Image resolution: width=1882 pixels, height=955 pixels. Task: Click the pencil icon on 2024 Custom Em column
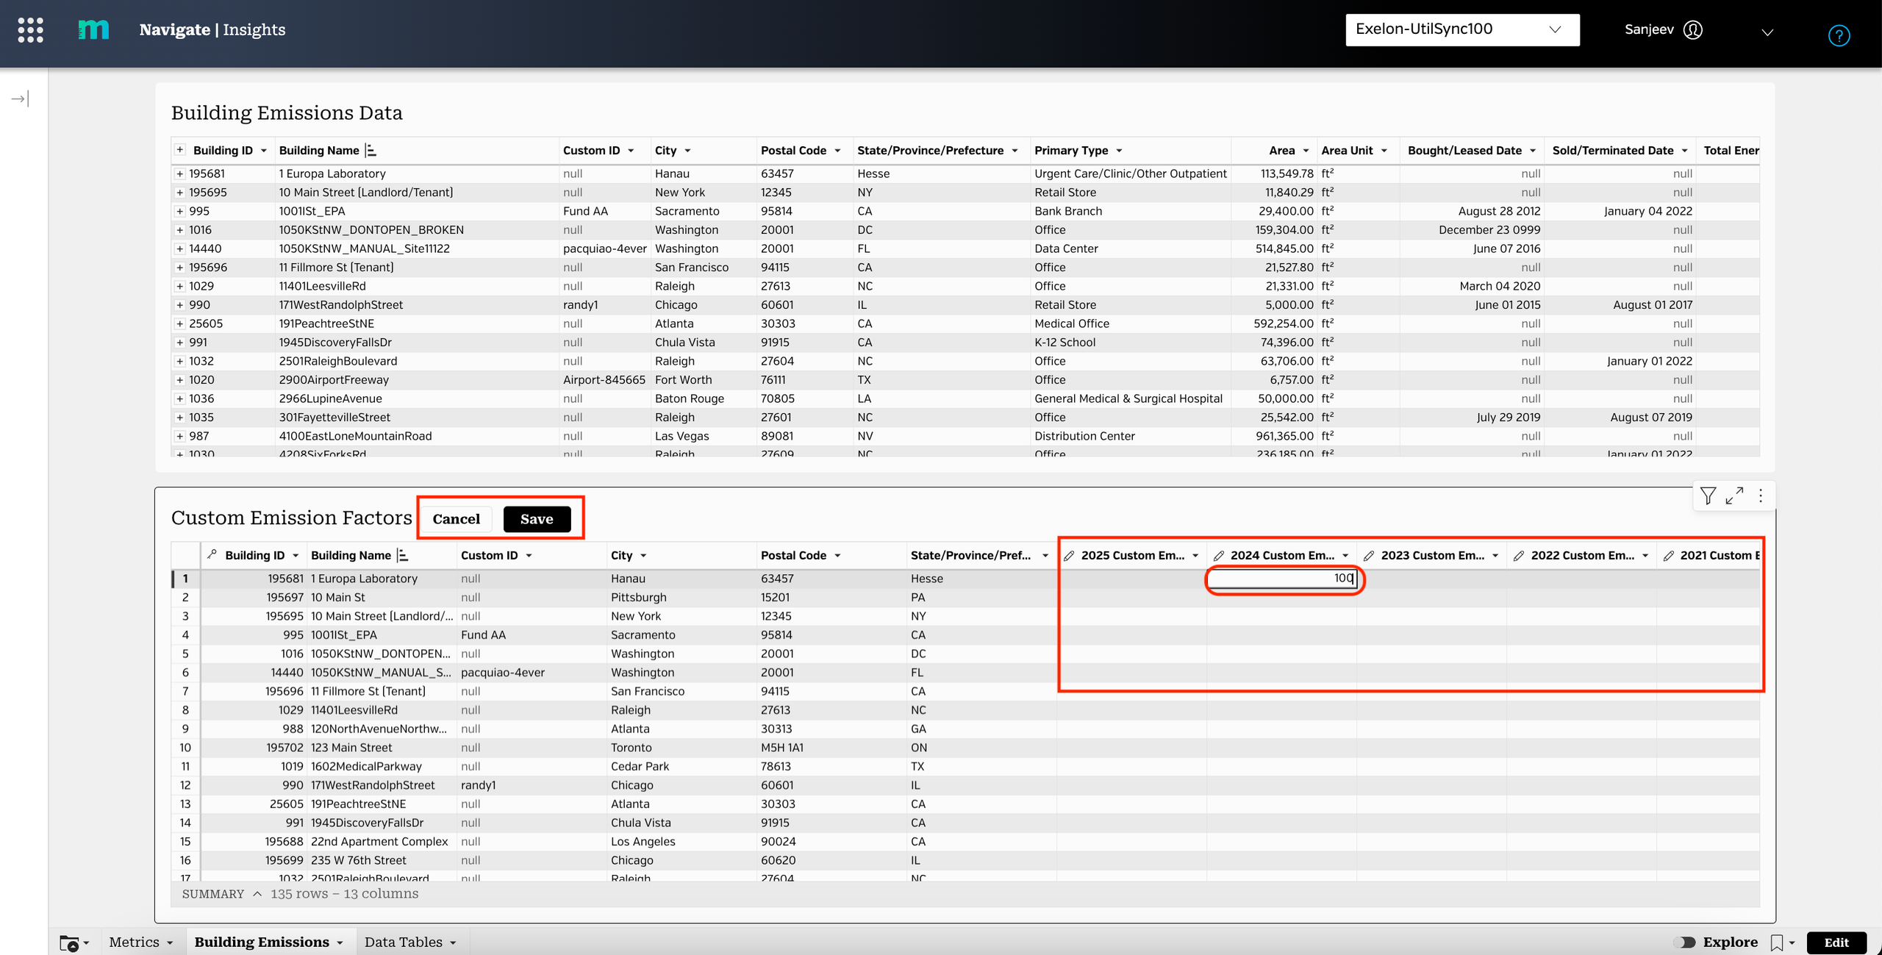[1219, 556]
